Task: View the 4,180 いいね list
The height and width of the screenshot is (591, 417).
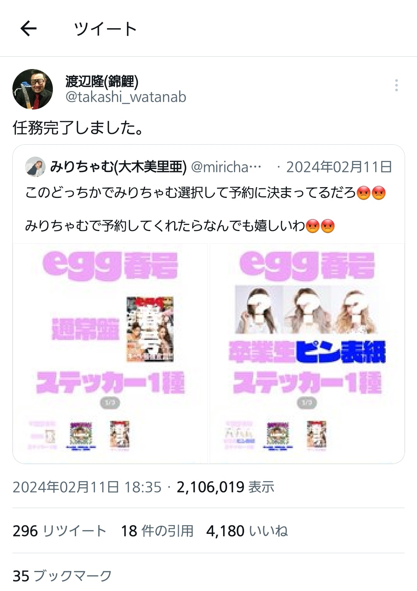Action: point(247,531)
